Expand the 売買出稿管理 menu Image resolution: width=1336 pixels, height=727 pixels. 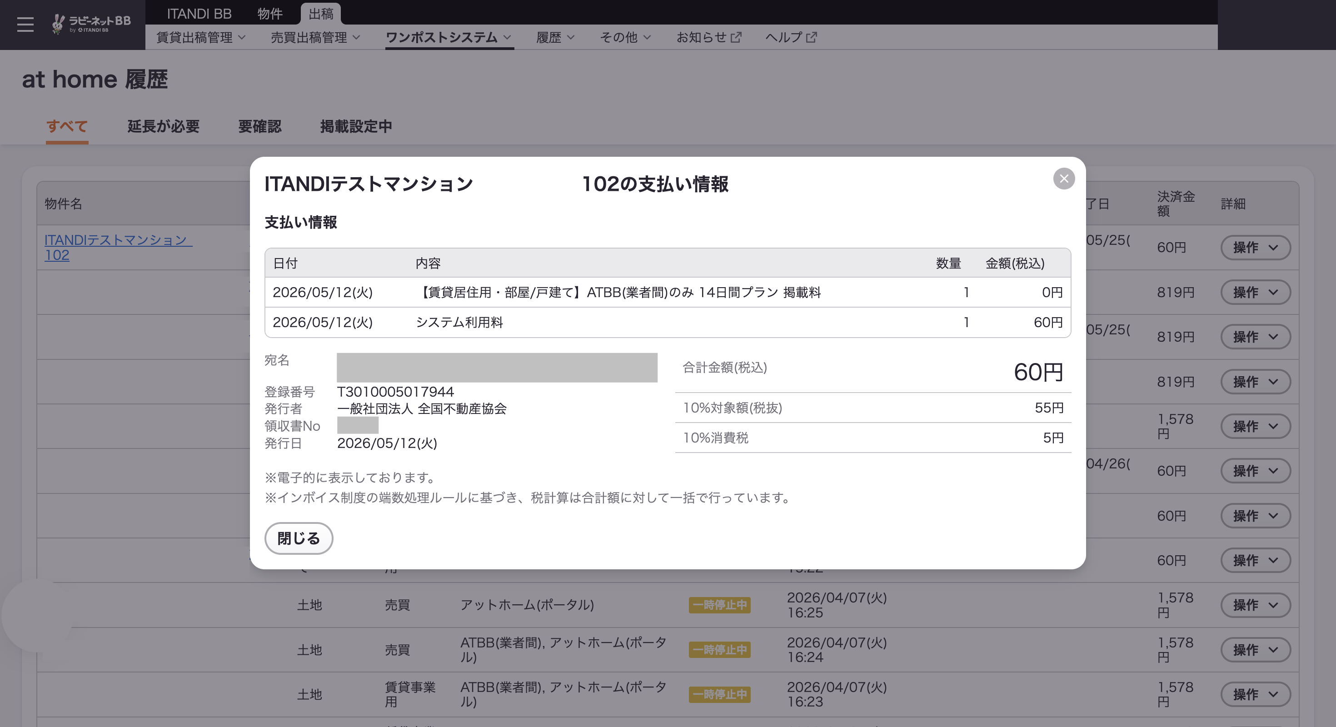[x=315, y=37]
